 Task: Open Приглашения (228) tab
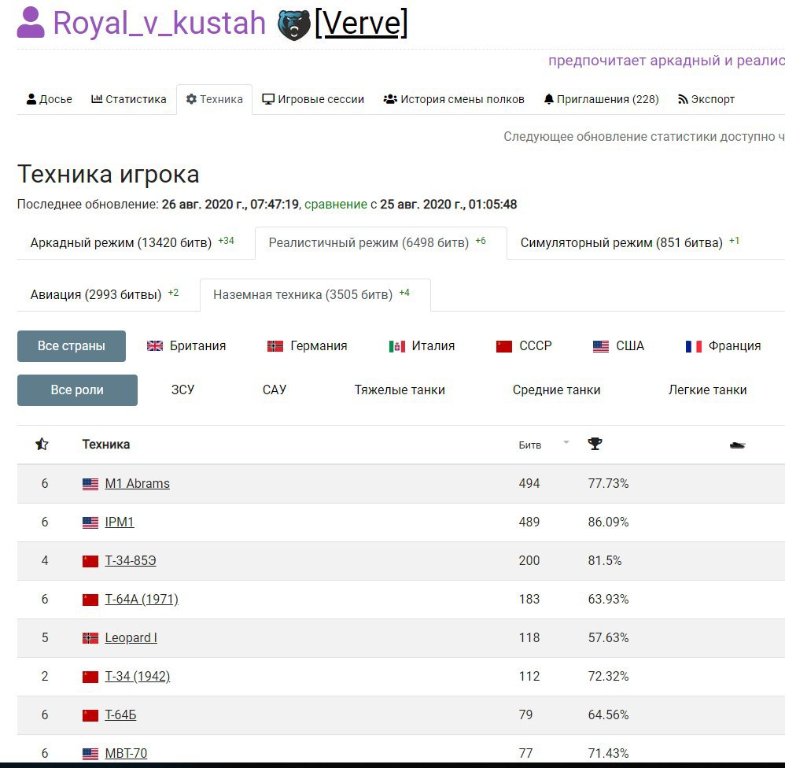coord(601,99)
